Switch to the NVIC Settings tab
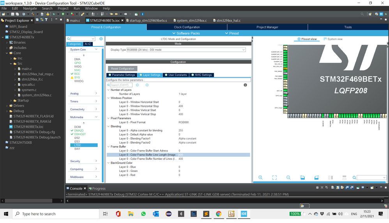Image resolution: width=389 pixels, height=223 pixels. click(202, 75)
